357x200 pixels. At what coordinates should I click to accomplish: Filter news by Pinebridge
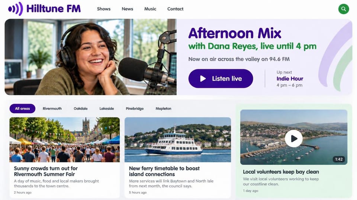click(x=135, y=109)
